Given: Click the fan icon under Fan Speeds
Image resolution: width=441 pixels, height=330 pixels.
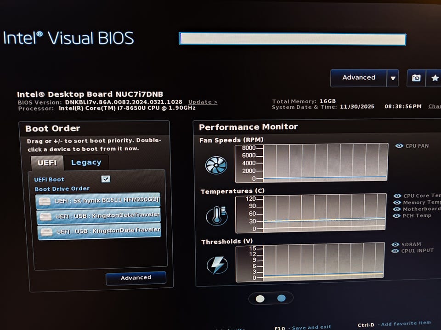Looking at the screenshot, I should coord(216,165).
